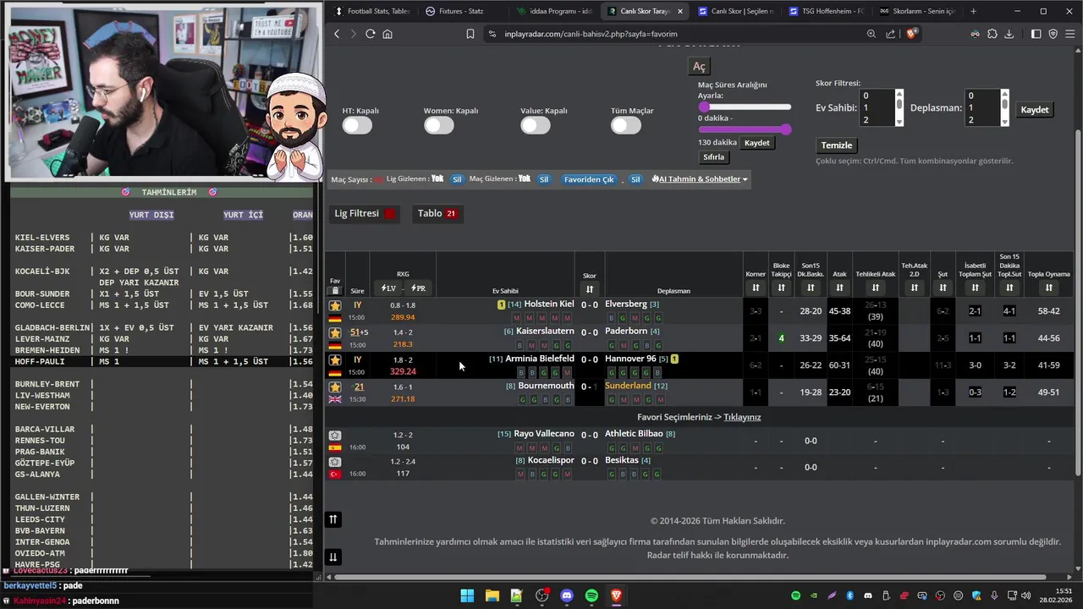
Task: Toggle the browser sidebar panel icon
Action: coord(1036,34)
